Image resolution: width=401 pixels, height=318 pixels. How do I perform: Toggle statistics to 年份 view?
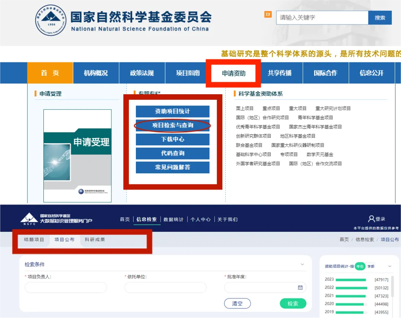(360, 266)
